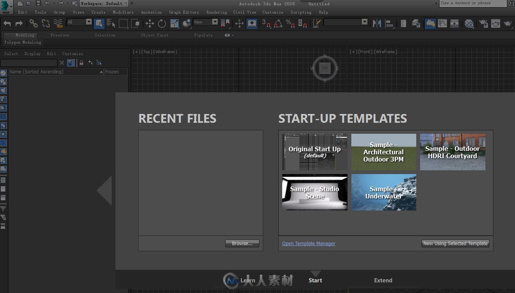Image resolution: width=515 pixels, height=293 pixels.
Task: Click the Render Production teapot icon
Action: click(508, 24)
